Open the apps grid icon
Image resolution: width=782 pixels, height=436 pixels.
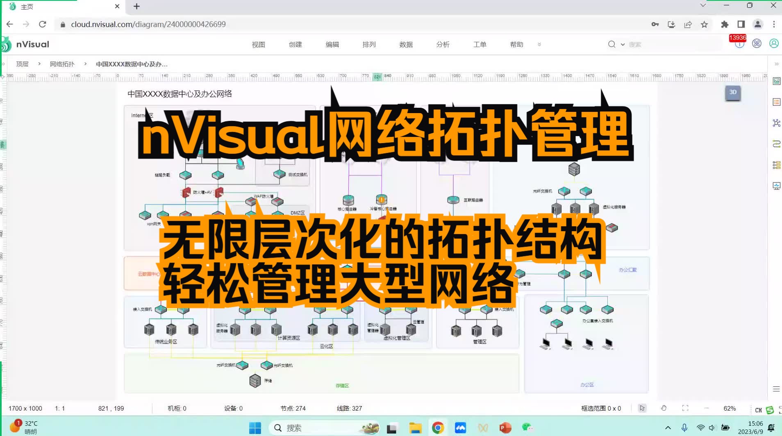pyautogui.click(x=757, y=43)
